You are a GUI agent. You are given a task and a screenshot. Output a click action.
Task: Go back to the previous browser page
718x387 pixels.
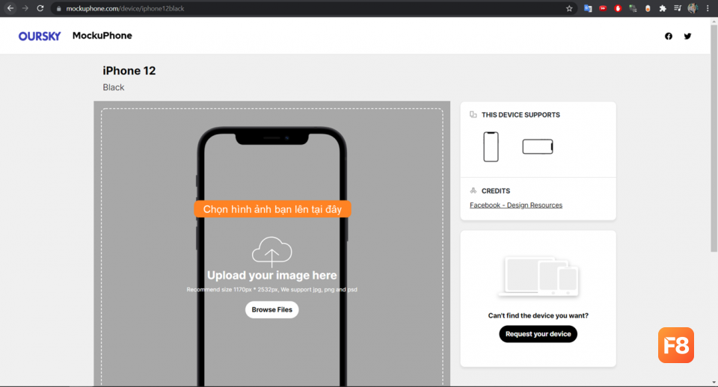tap(10, 8)
